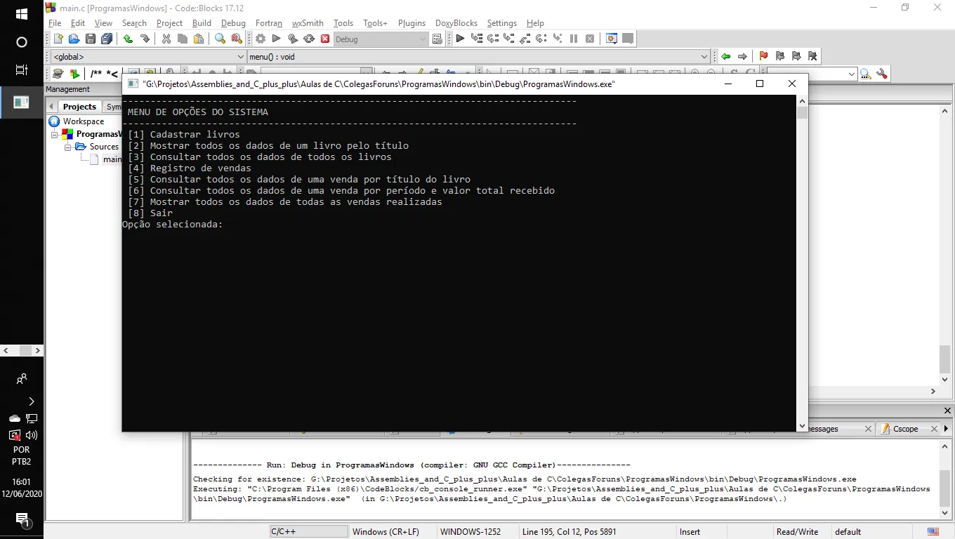
Task: Select the Workspace tree item
Action: [x=83, y=121]
